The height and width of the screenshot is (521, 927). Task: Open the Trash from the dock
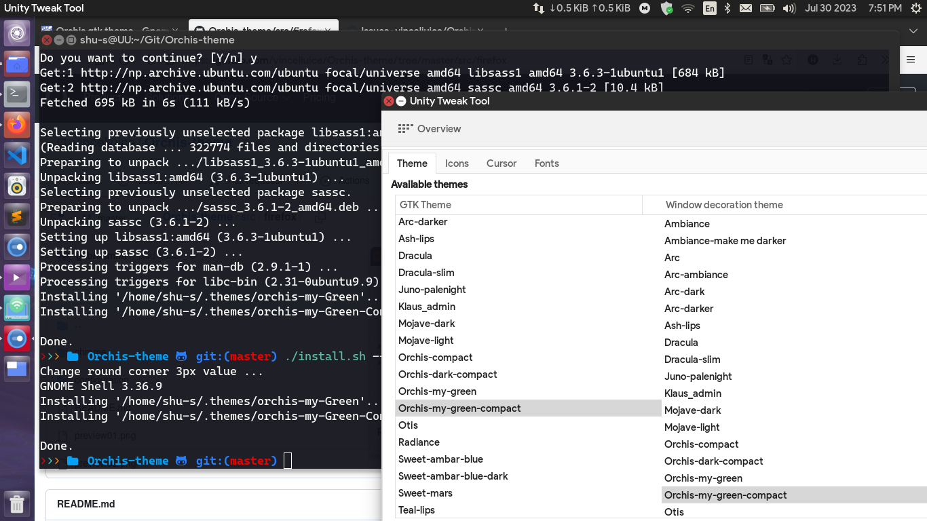17,505
